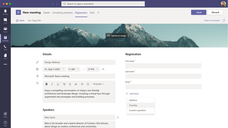228x128 pixels.
Task: Expand the Paragraph style dropdown
Action: click(98, 84)
